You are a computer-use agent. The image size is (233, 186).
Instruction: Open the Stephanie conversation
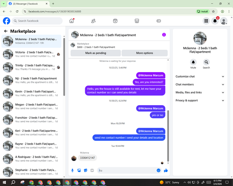click(x=32, y=172)
